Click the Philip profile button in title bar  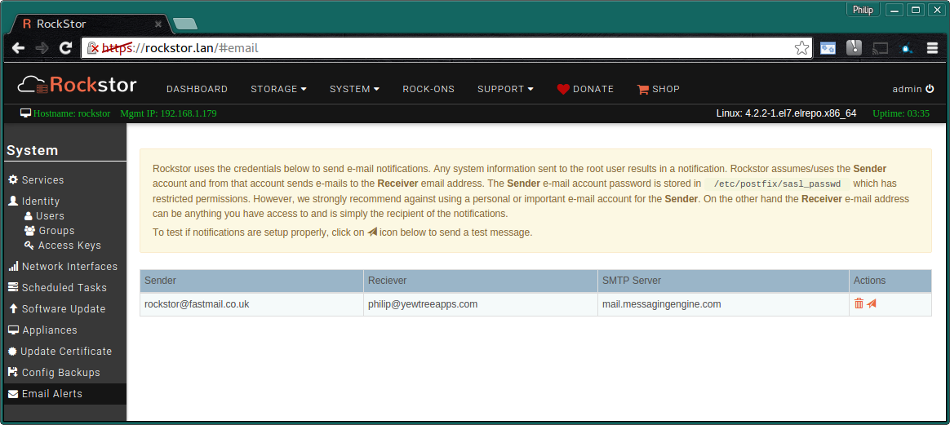(x=863, y=9)
